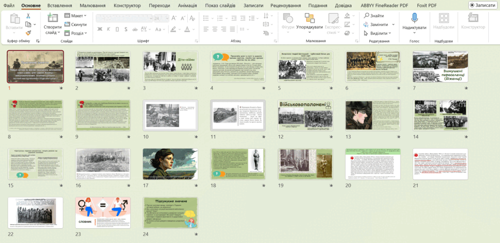
Task: Click the Надбудови add-ins icon
Action: click(x=444, y=18)
